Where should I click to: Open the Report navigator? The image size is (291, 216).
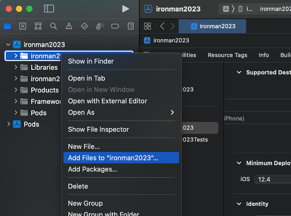tap(131, 26)
